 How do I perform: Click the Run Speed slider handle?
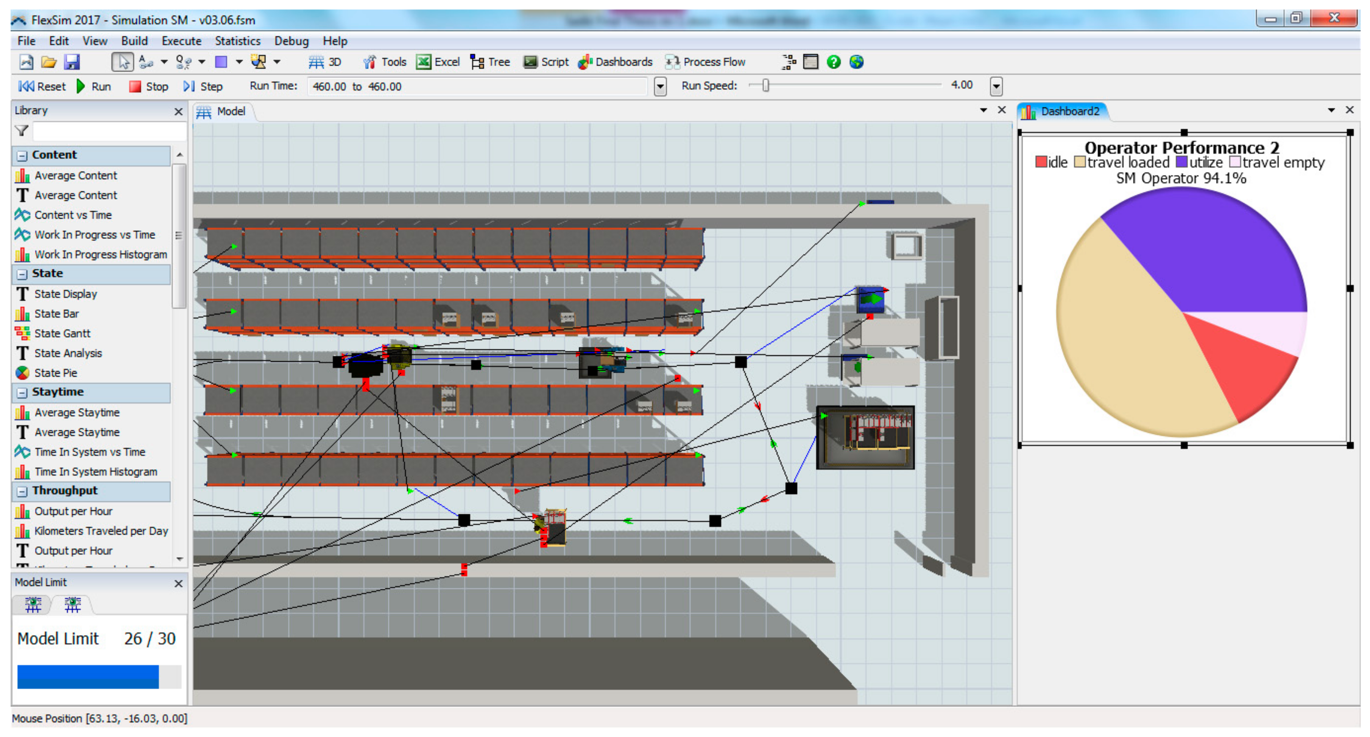(x=765, y=86)
